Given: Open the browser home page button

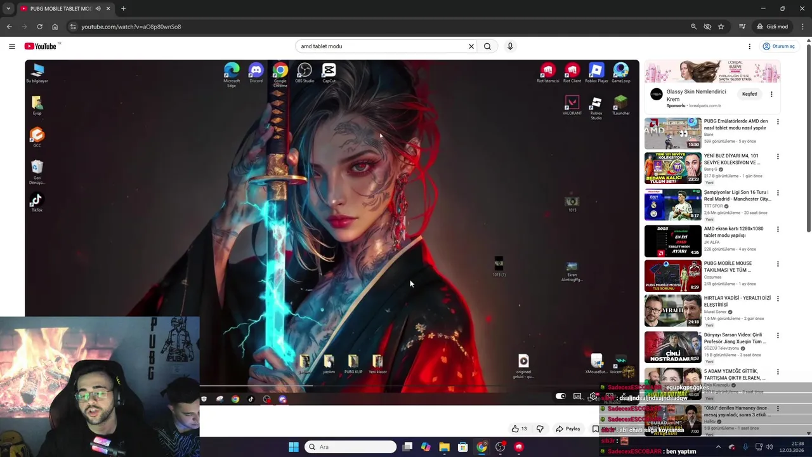Looking at the screenshot, I should tap(55, 27).
